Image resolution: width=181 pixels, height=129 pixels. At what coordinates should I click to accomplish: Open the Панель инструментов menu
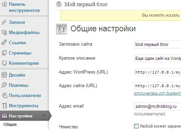point(24,7)
